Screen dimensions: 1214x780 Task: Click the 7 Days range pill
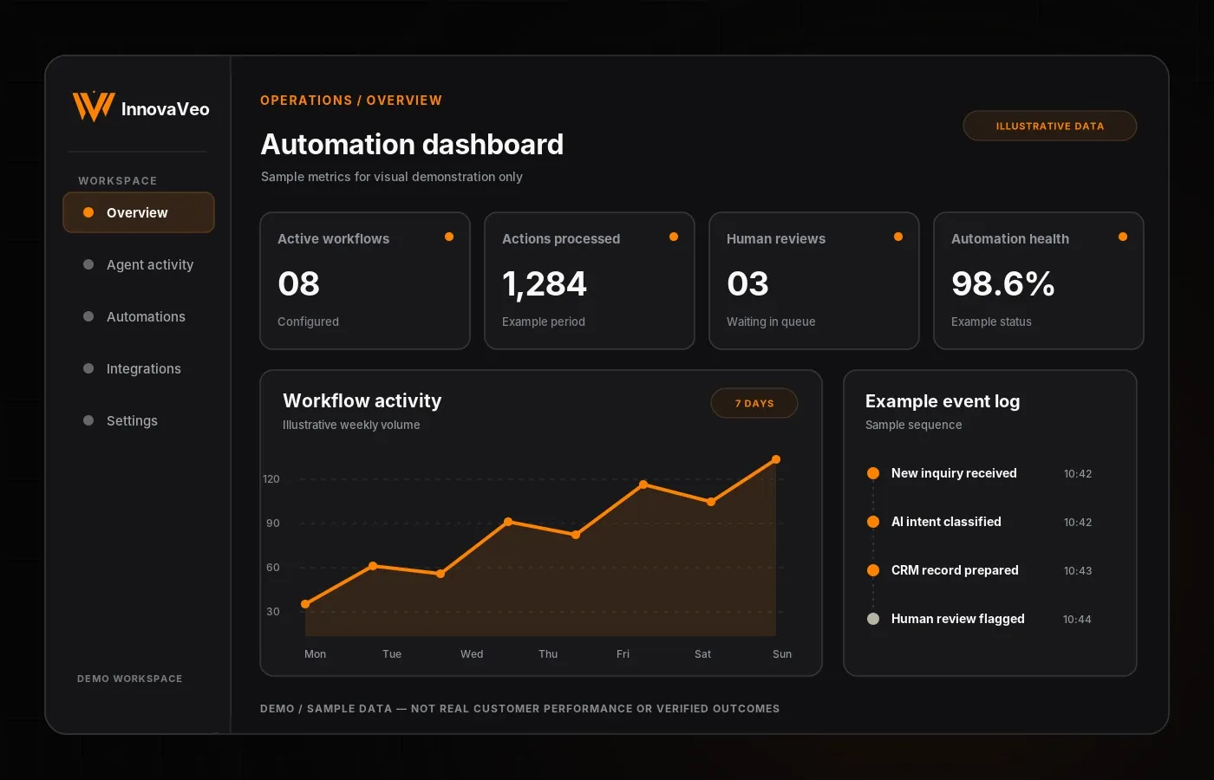point(754,403)
